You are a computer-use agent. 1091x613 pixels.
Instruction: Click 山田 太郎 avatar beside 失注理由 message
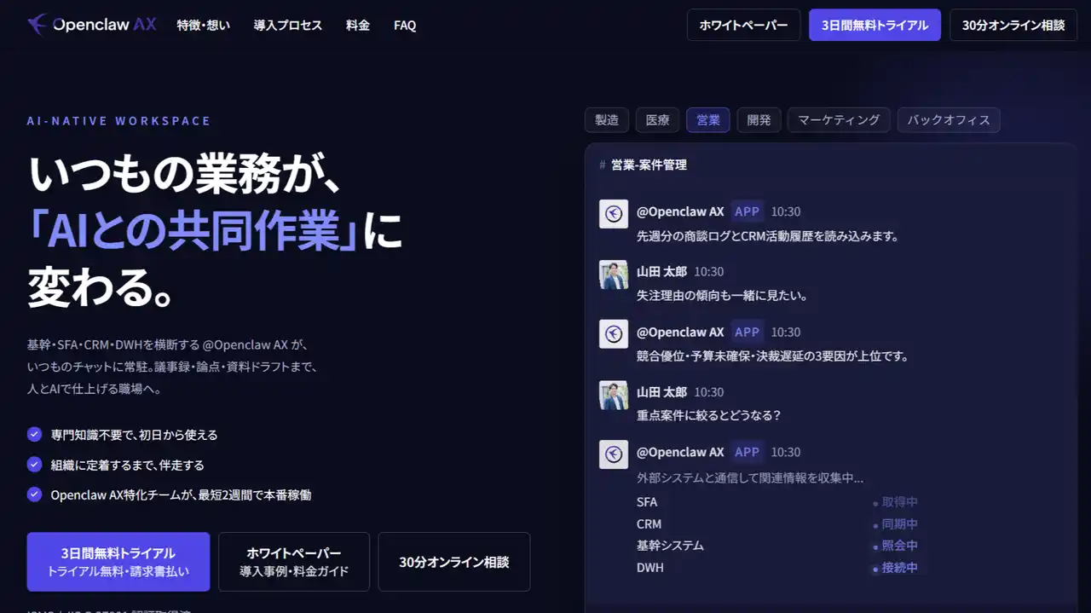614,275
